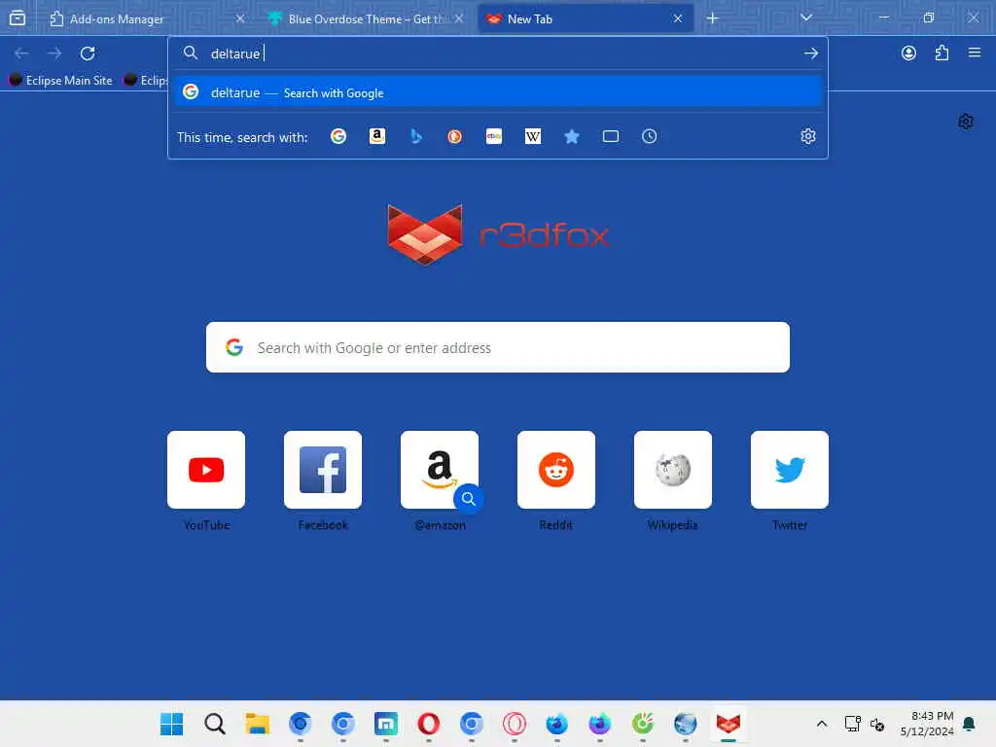The height and width of the screenshot is (747, 996).
Task: Open the notification bell in the tray
Action: point(970,724)
